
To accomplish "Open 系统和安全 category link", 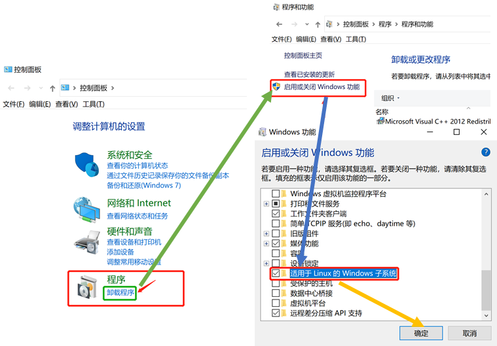I will tap(130, 155).
